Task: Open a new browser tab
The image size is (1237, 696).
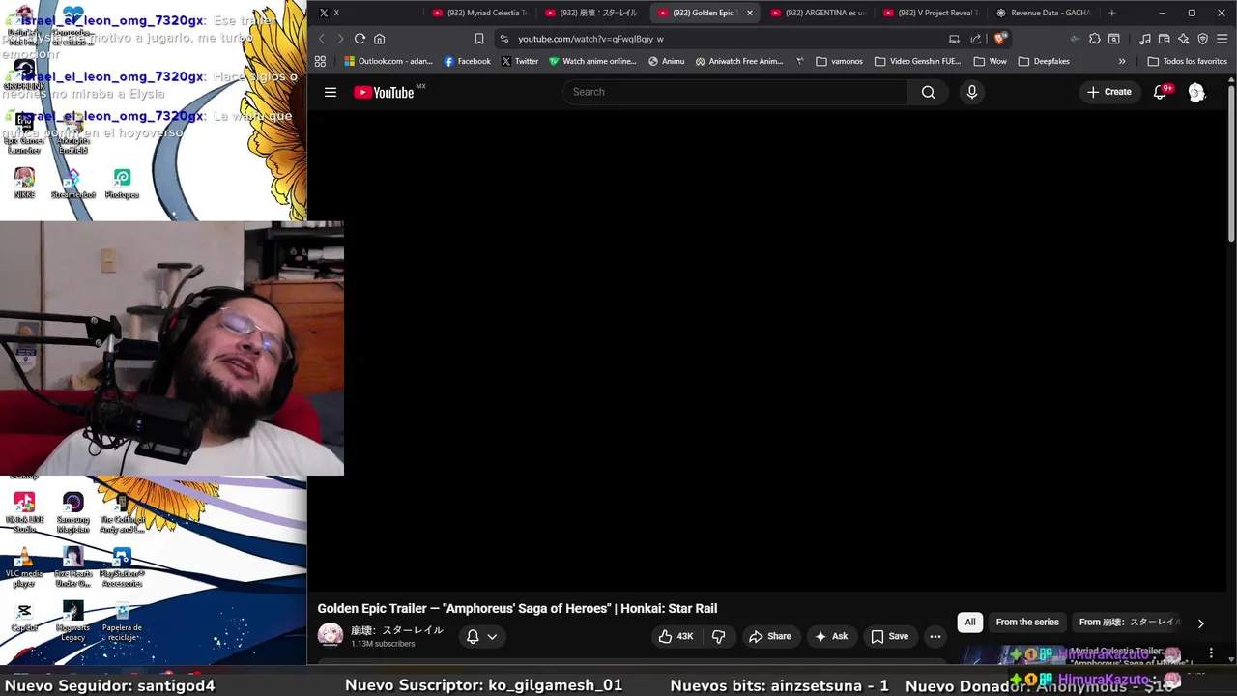Action: tap(1111, 13)
